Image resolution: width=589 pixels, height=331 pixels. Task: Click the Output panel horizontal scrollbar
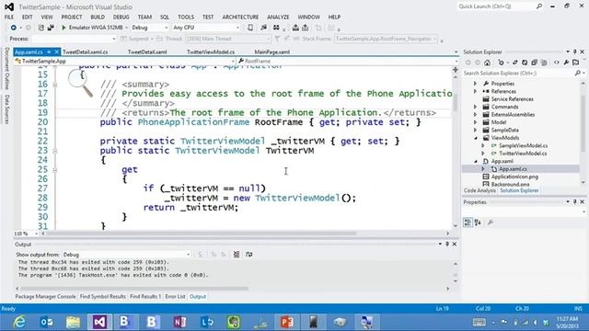pos(134,289)
